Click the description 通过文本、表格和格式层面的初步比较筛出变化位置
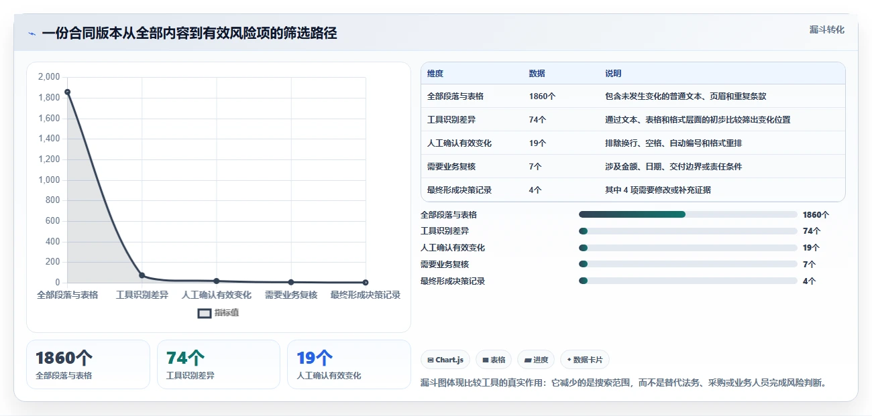 point(698,120)
